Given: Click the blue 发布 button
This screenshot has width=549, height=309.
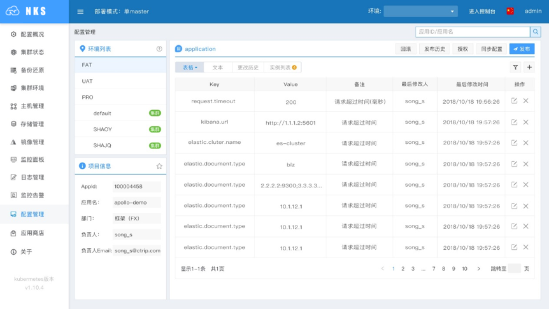Looking at the screenshot, I should [522, 49].
